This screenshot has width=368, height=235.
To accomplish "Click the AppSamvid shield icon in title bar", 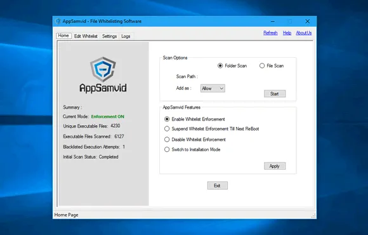I will pyautogui.click(x=58, y=22).
